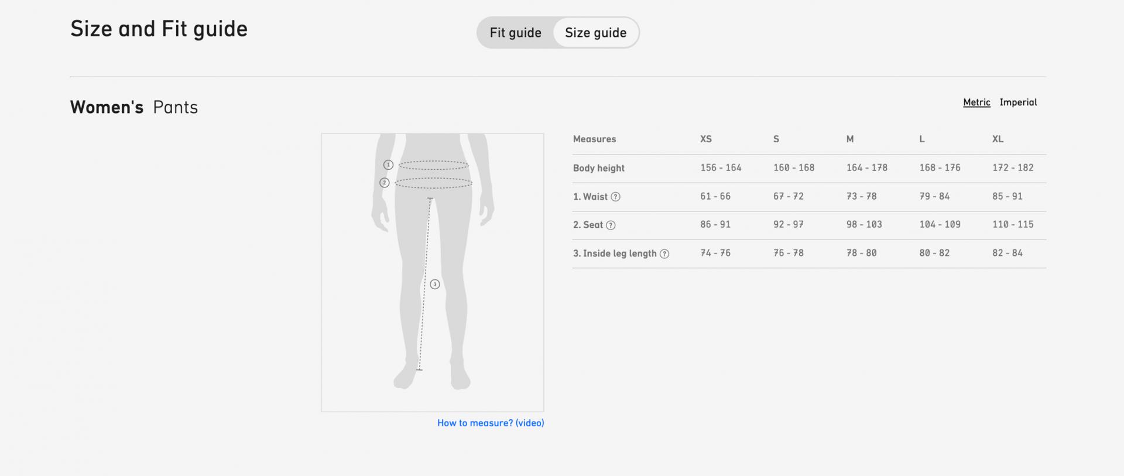
Task: Click waist marker 1 on the body diagram
Action: [x=388, y=165]
